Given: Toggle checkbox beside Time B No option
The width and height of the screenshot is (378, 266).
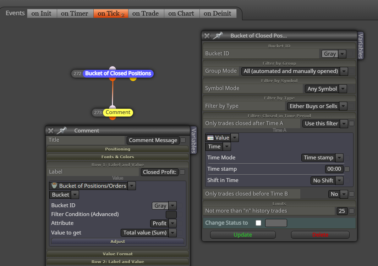Looking at the screenshot, I should pyautogui.click(x=352, y=194).
